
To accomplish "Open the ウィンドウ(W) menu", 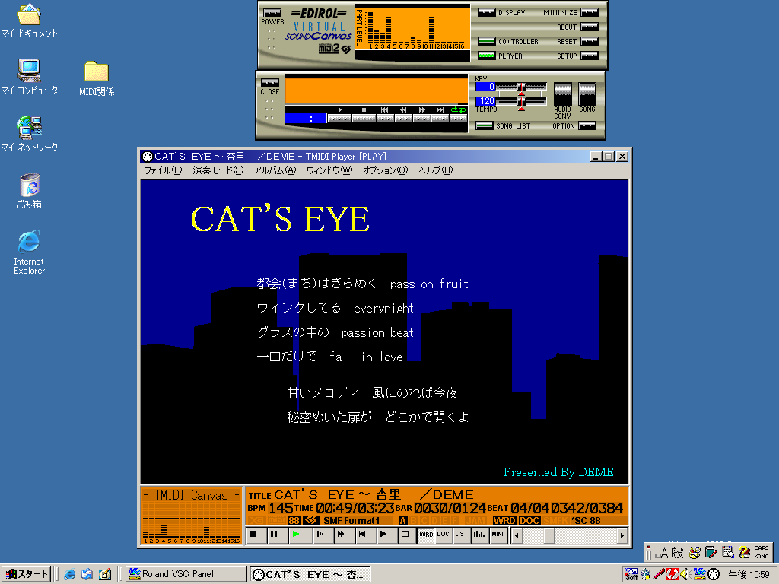I will tap(329, 170).
